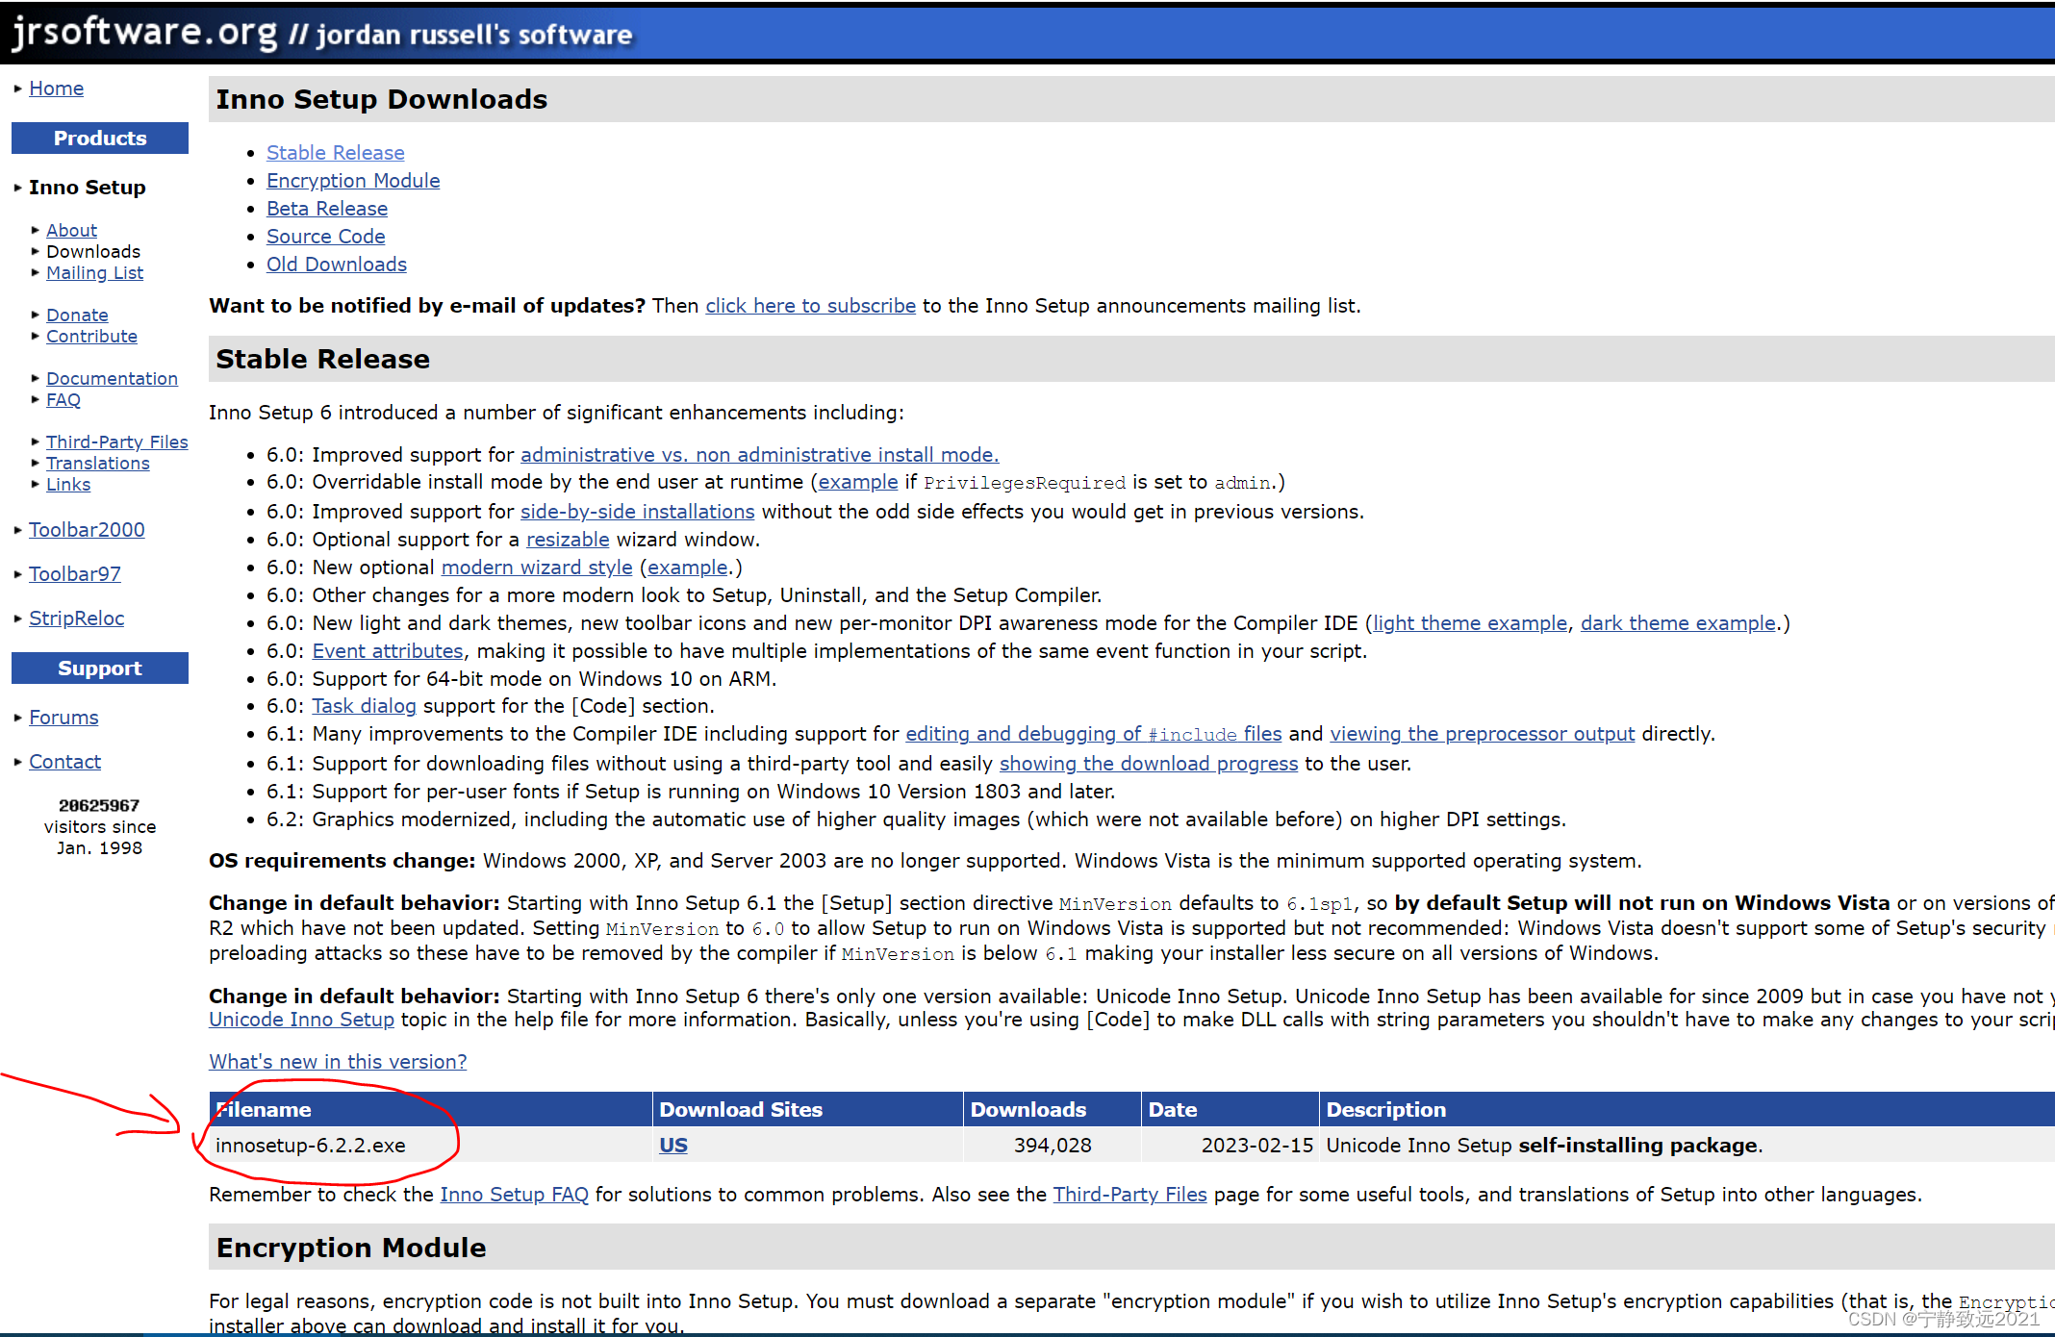Open Third-Party Files in sidebar

(x=116, y=442)
